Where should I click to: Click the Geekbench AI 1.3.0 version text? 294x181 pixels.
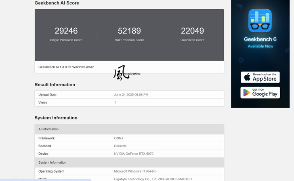pyautogui.click(x=66, y=67)
